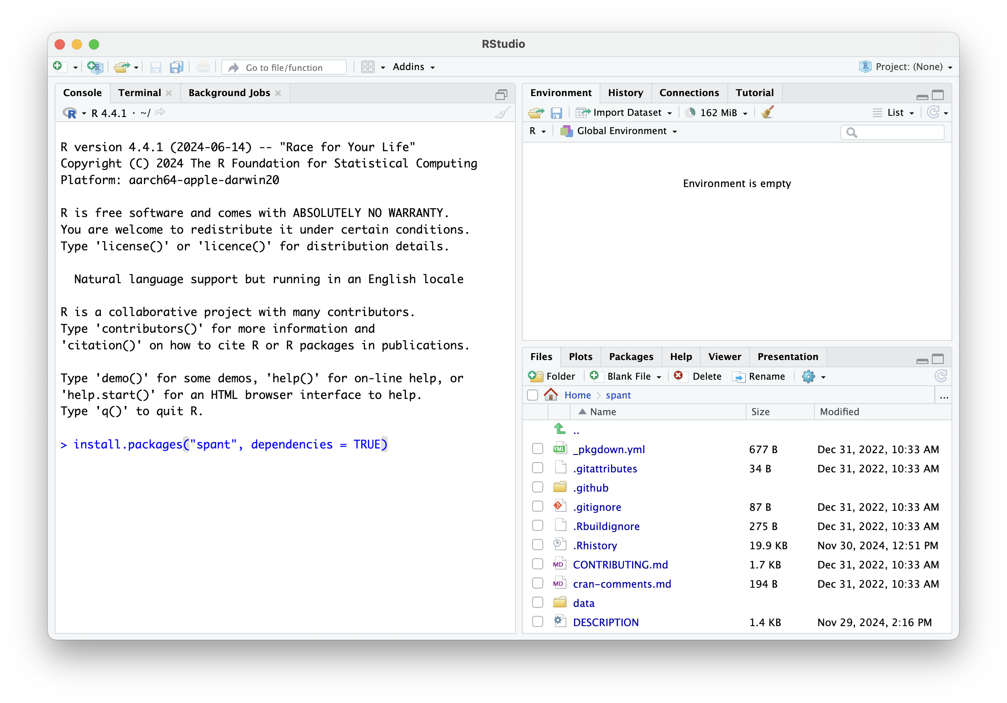Image resolution: width=1007 pixels, height=703 pixels.
Task: Click the Rename button in Files
Action: 758,376
